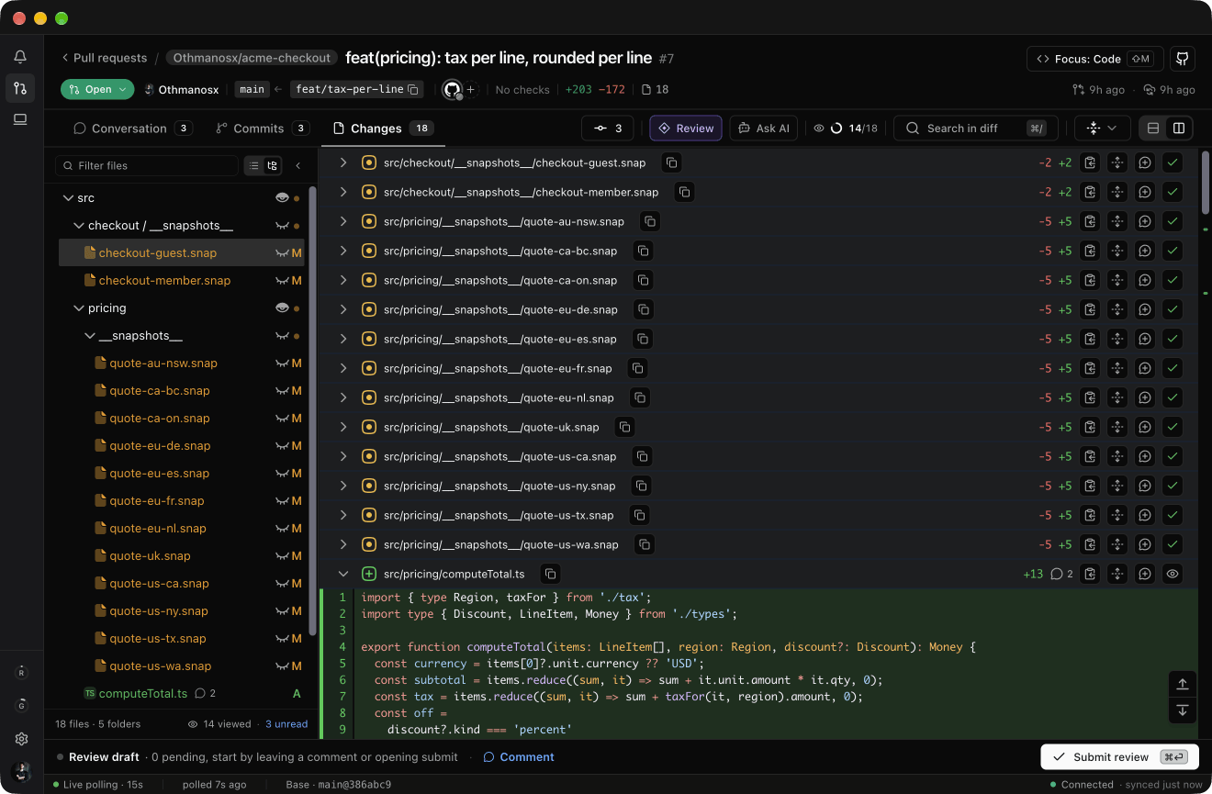Click the expand-context icon on quote-ca-bc.snap row
This screenshot has height=794, width=1212.
tap(1117, 251)
